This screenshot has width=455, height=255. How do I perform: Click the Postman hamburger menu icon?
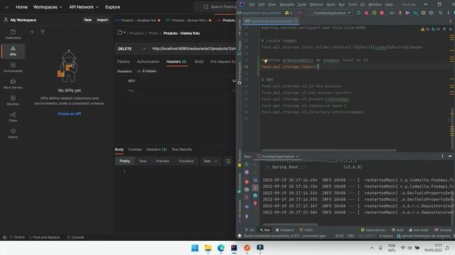pyautogui.click(x=6, y=7)
